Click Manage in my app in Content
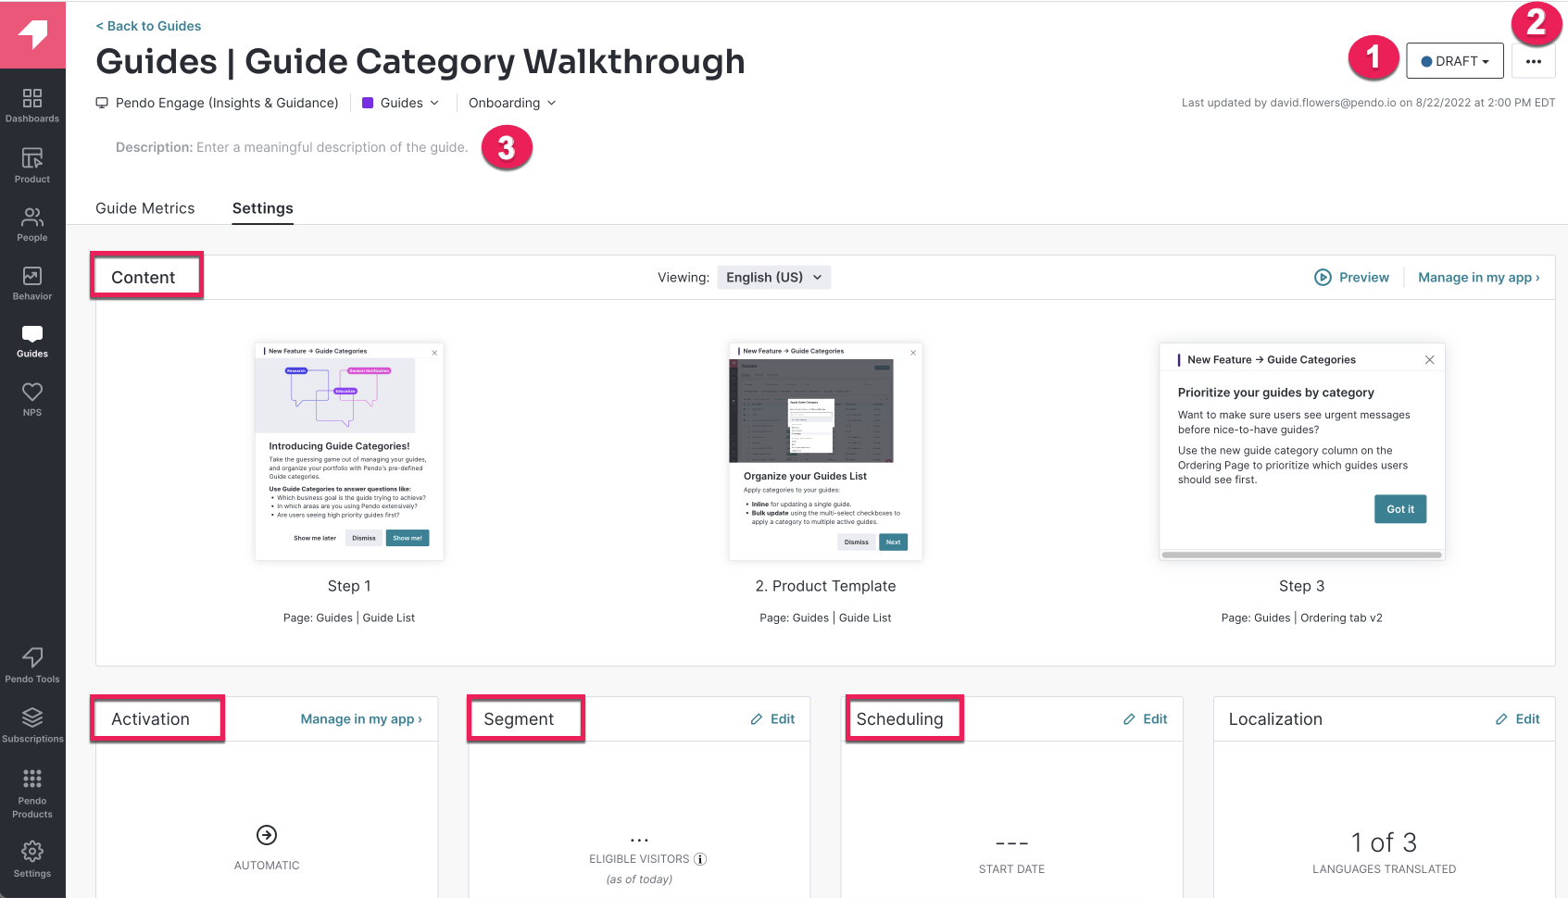This screenshot has height=898, width=1568. tap(1478, 278)
